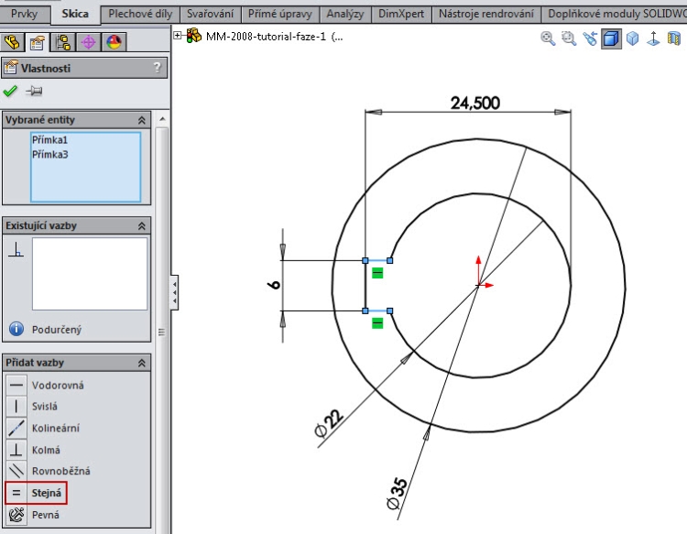Select Přímka3 in selected entities list
This screenshot has height=534, width=687.
click(49, 154)
